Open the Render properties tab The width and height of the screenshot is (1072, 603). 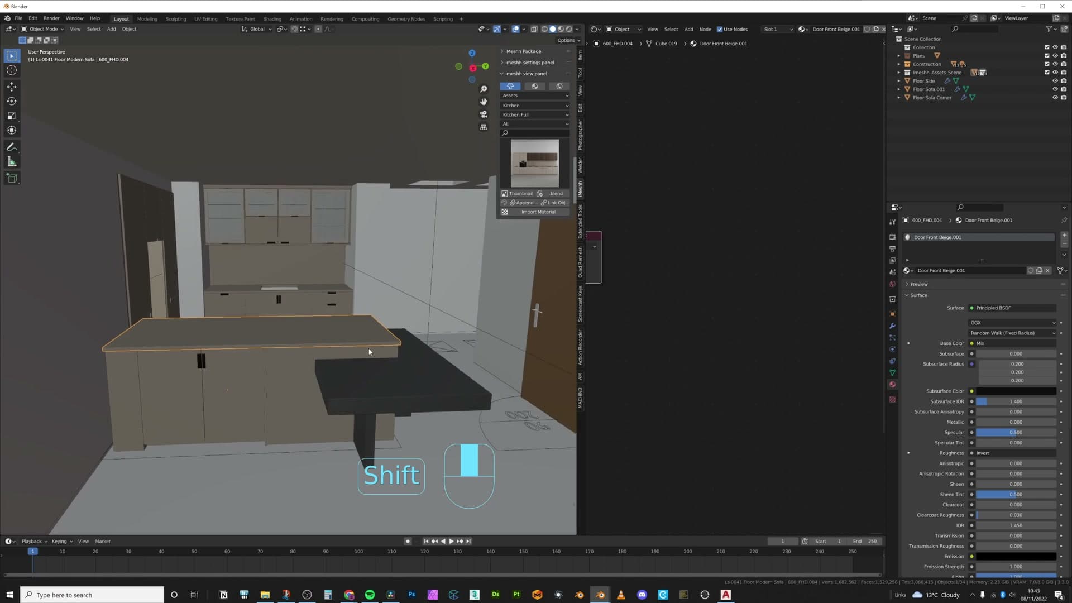892,237
